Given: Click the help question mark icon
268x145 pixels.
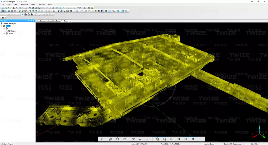Looking at the screenshot, I should pyautogui.click(x=26, y=8).
